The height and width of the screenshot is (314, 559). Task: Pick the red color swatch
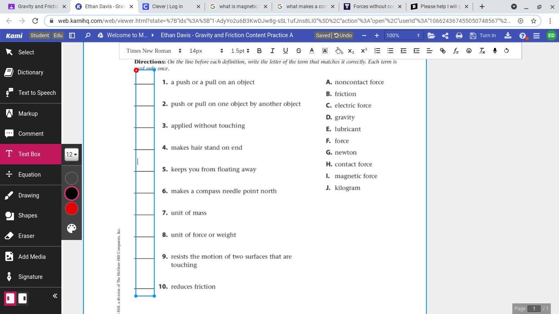point(72,209)
